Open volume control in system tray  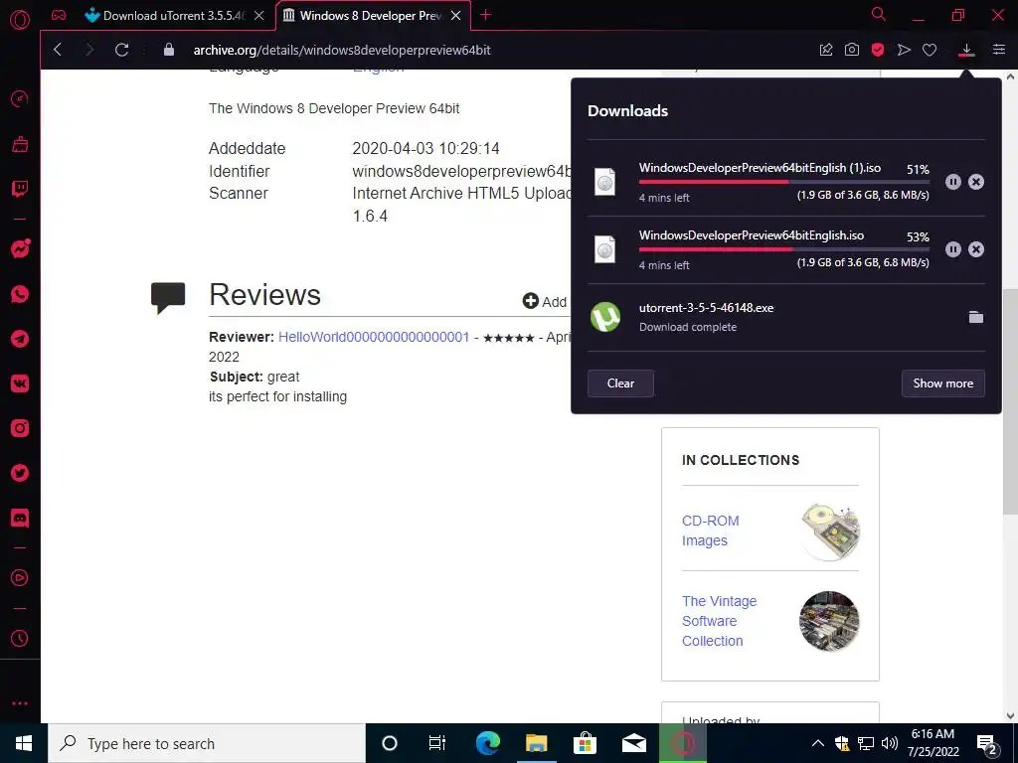(890, 743)
